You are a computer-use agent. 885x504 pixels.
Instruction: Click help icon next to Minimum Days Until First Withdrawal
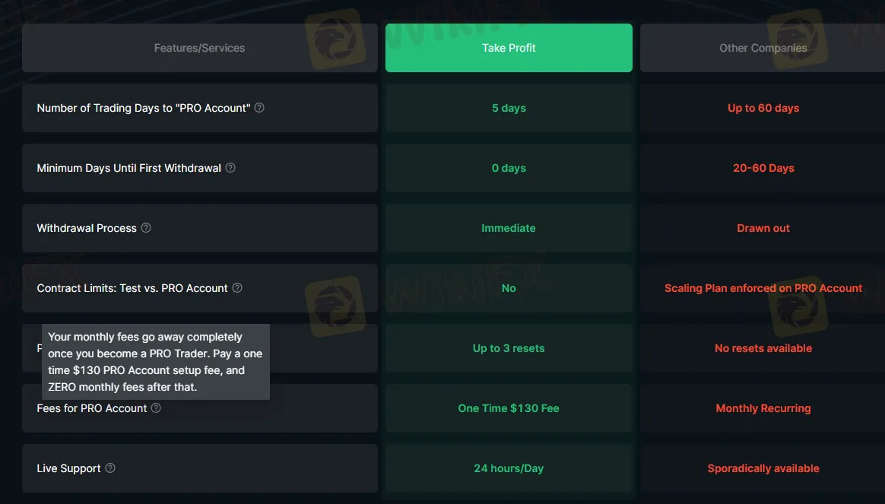[230, 168]
